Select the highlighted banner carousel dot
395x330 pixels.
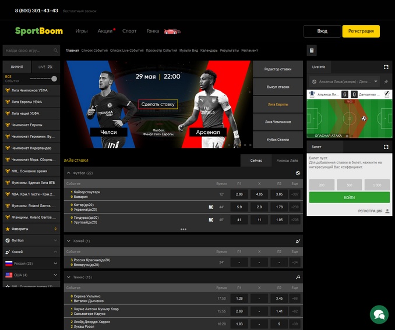coord(239,145)
